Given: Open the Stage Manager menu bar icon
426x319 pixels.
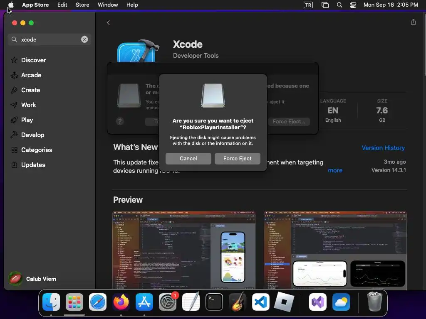Looking at the screenshot, I should [x=325, y=5].
